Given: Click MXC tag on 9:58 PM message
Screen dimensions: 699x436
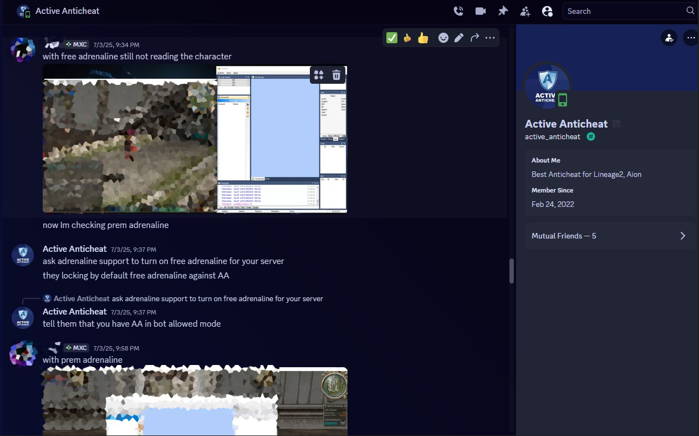Looking at the screenshot, I should coord(76,348).
